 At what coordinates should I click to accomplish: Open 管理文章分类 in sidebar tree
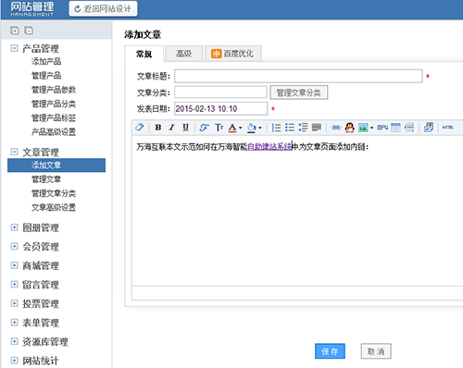54,193
